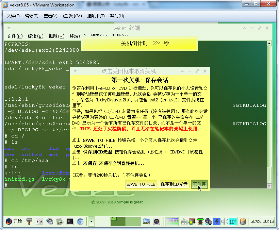Click the magnifier image search taskbar icon

[146, 221]
